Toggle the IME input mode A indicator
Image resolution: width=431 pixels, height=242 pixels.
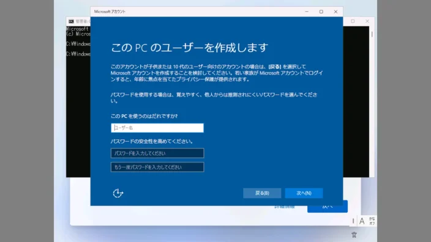click(362, 221)
